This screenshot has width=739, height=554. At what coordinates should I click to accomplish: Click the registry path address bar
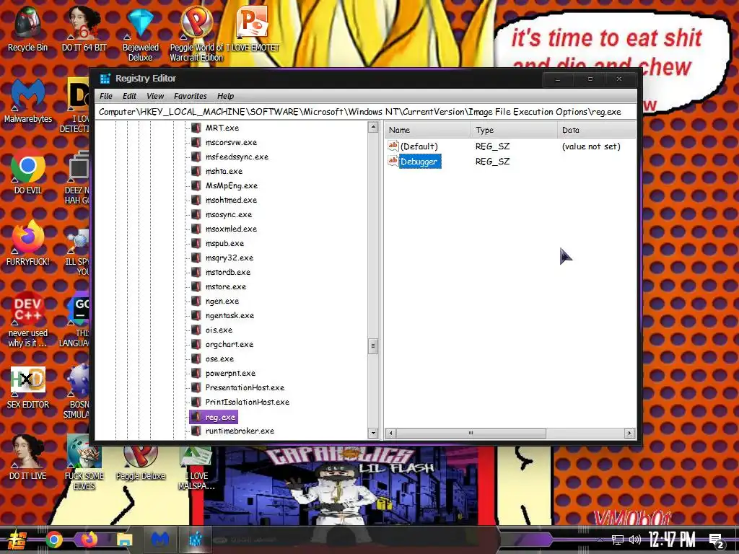(365, 112)
